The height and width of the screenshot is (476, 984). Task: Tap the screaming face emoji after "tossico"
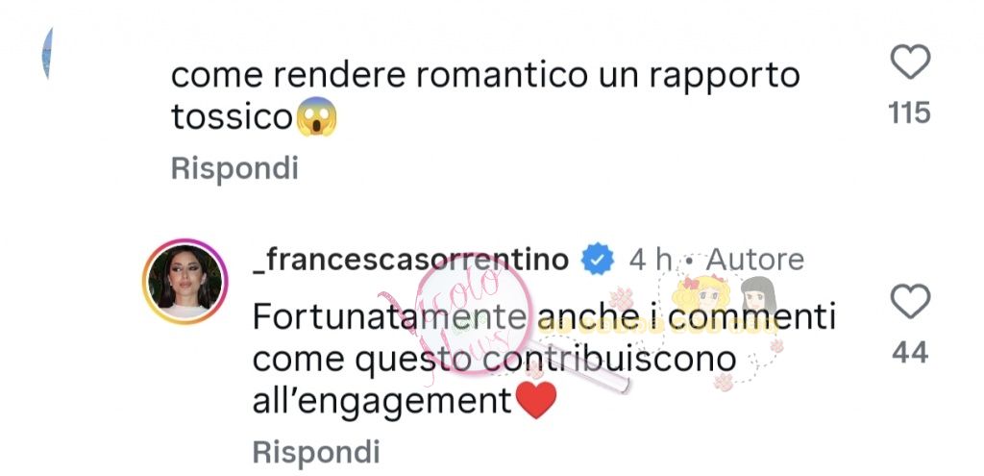[317, 116]
